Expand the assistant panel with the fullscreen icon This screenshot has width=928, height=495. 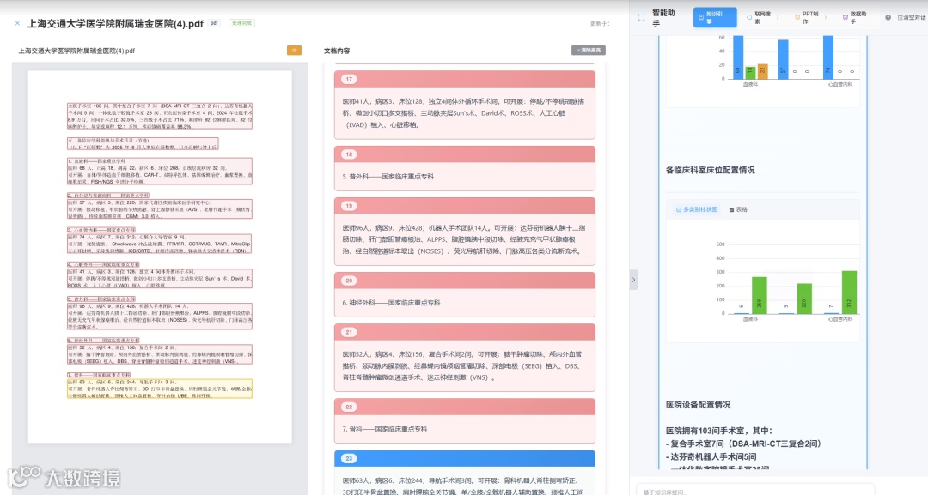(641, 18)
